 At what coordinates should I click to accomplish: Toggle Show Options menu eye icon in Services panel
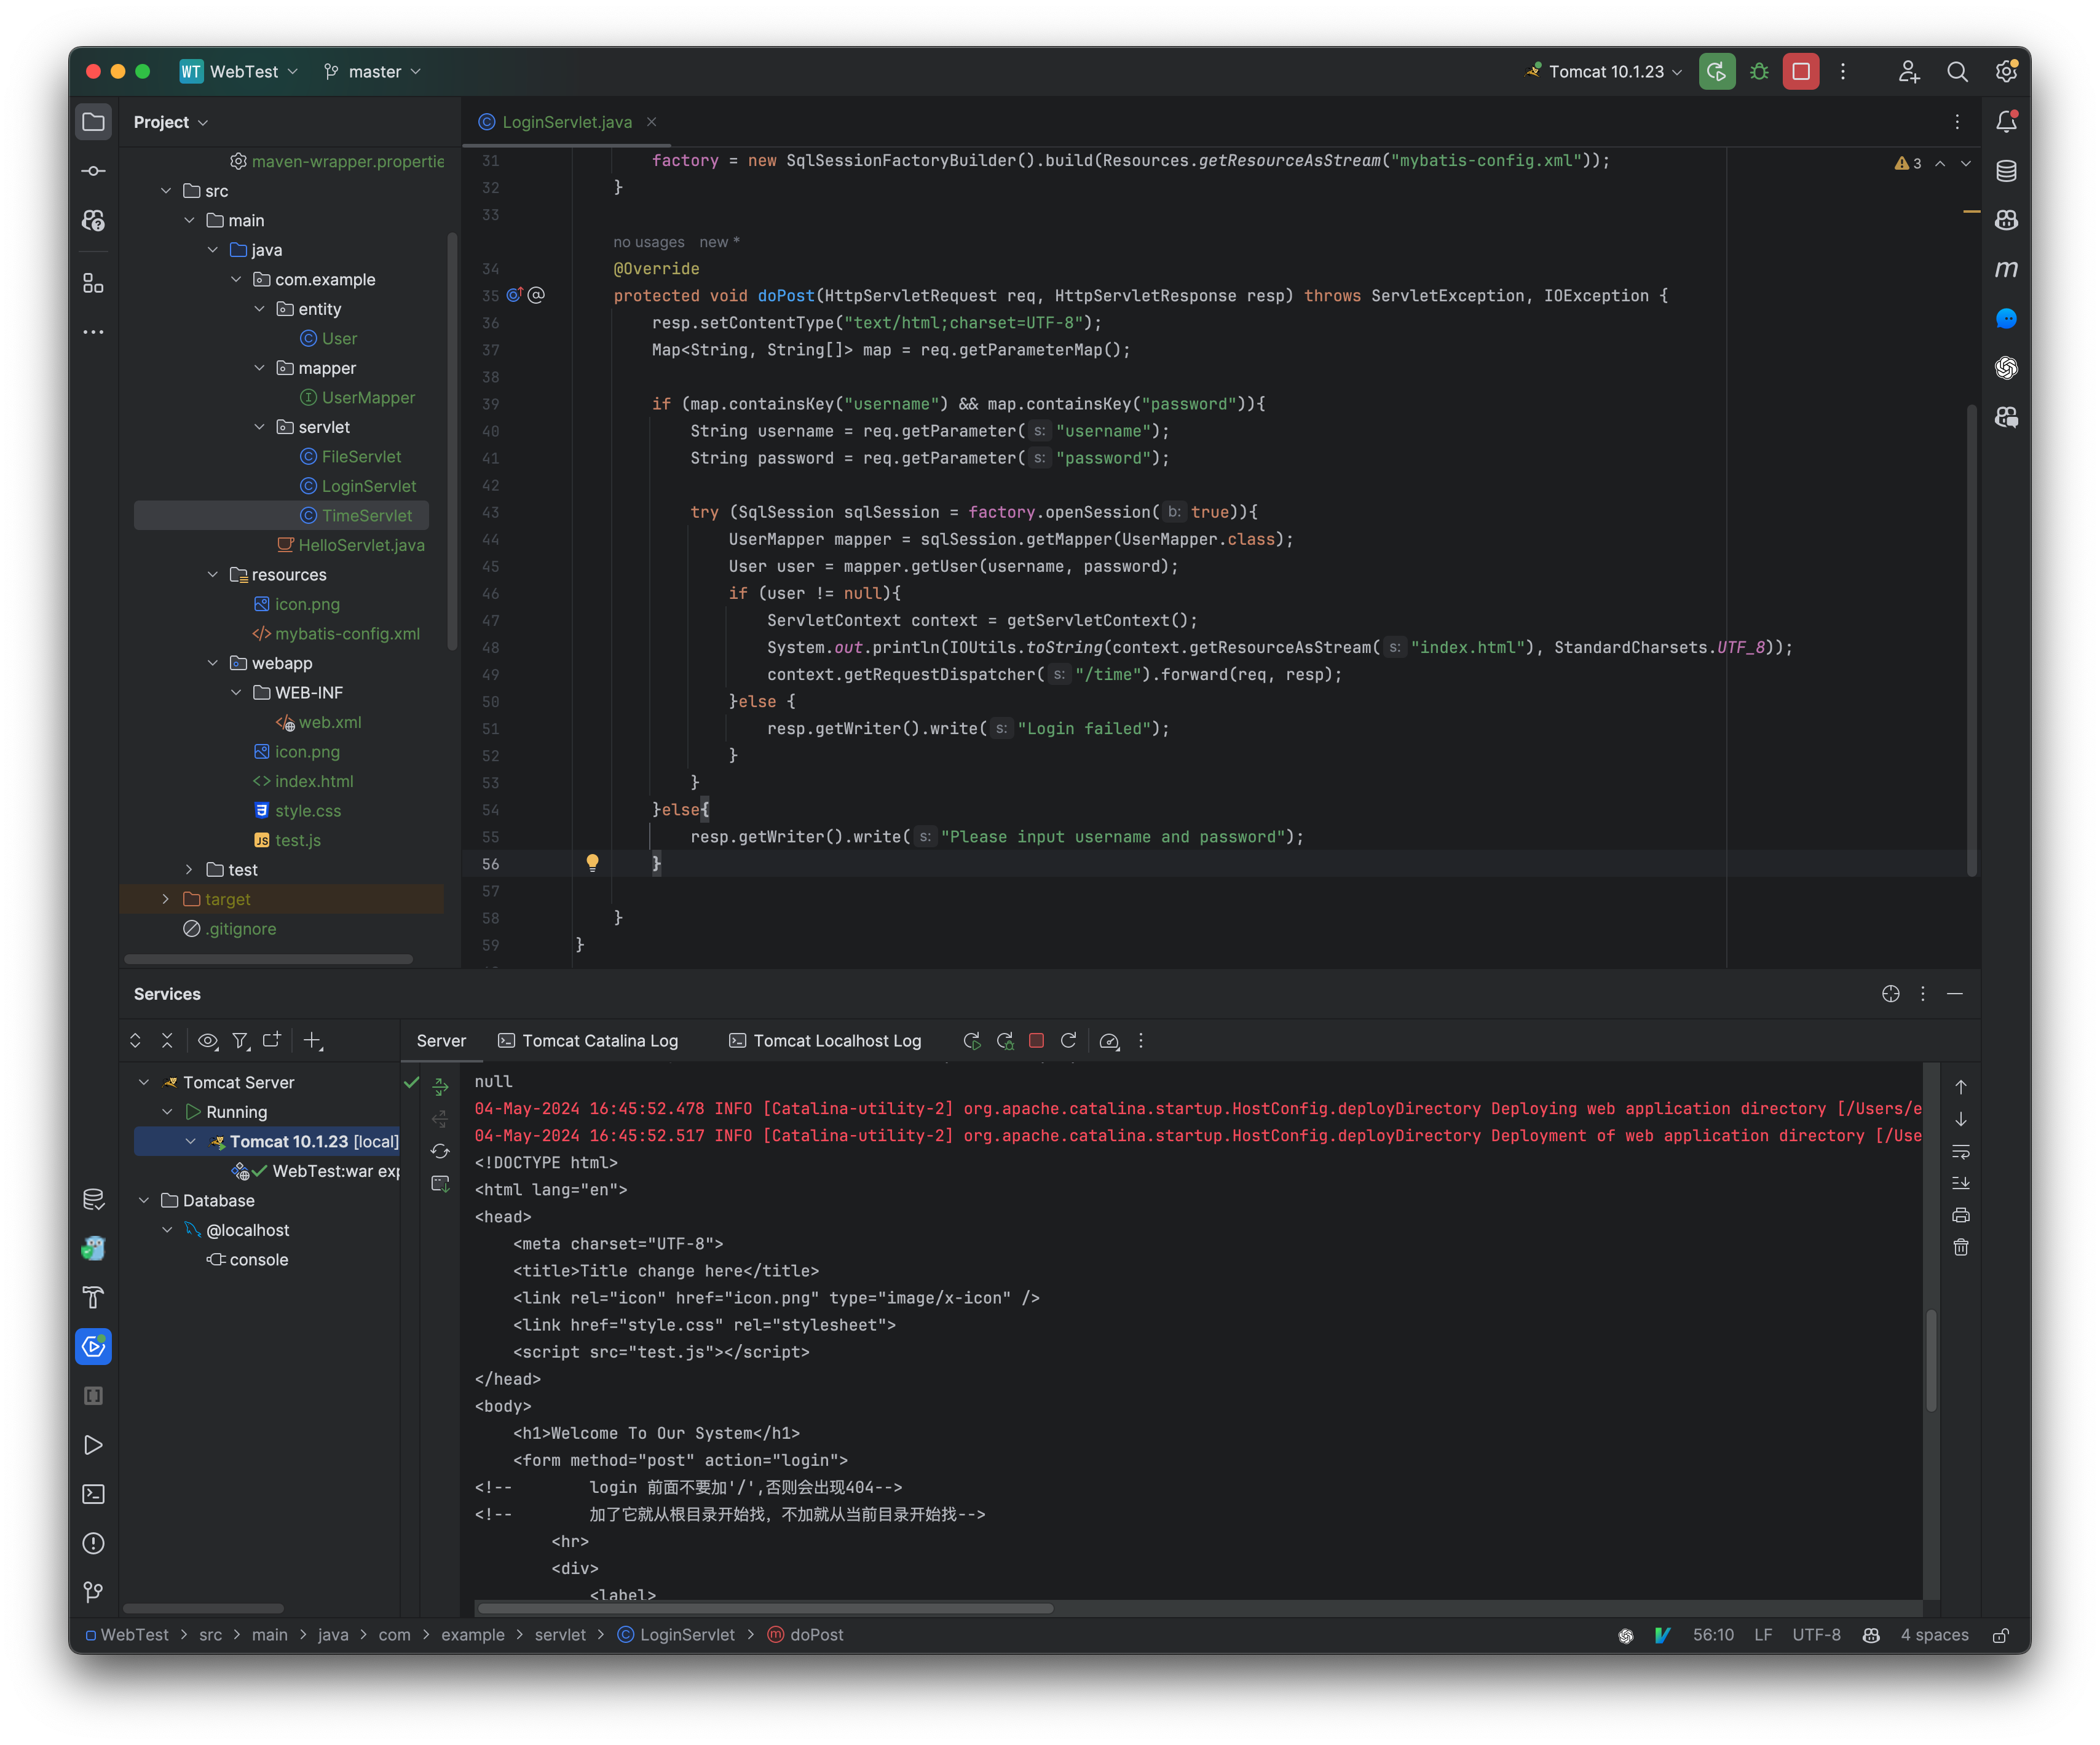[208, 1041]
